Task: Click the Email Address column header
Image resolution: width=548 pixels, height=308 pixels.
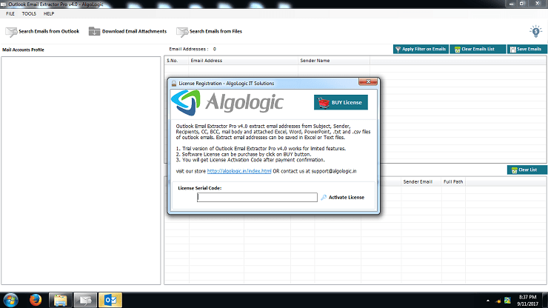Action: click(x=243, y=61)
